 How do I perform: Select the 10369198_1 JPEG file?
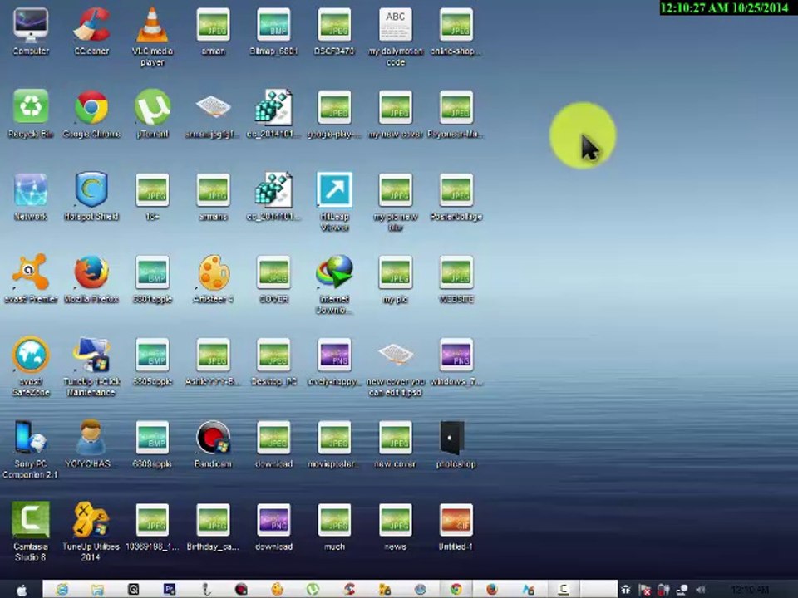point(152,527)
